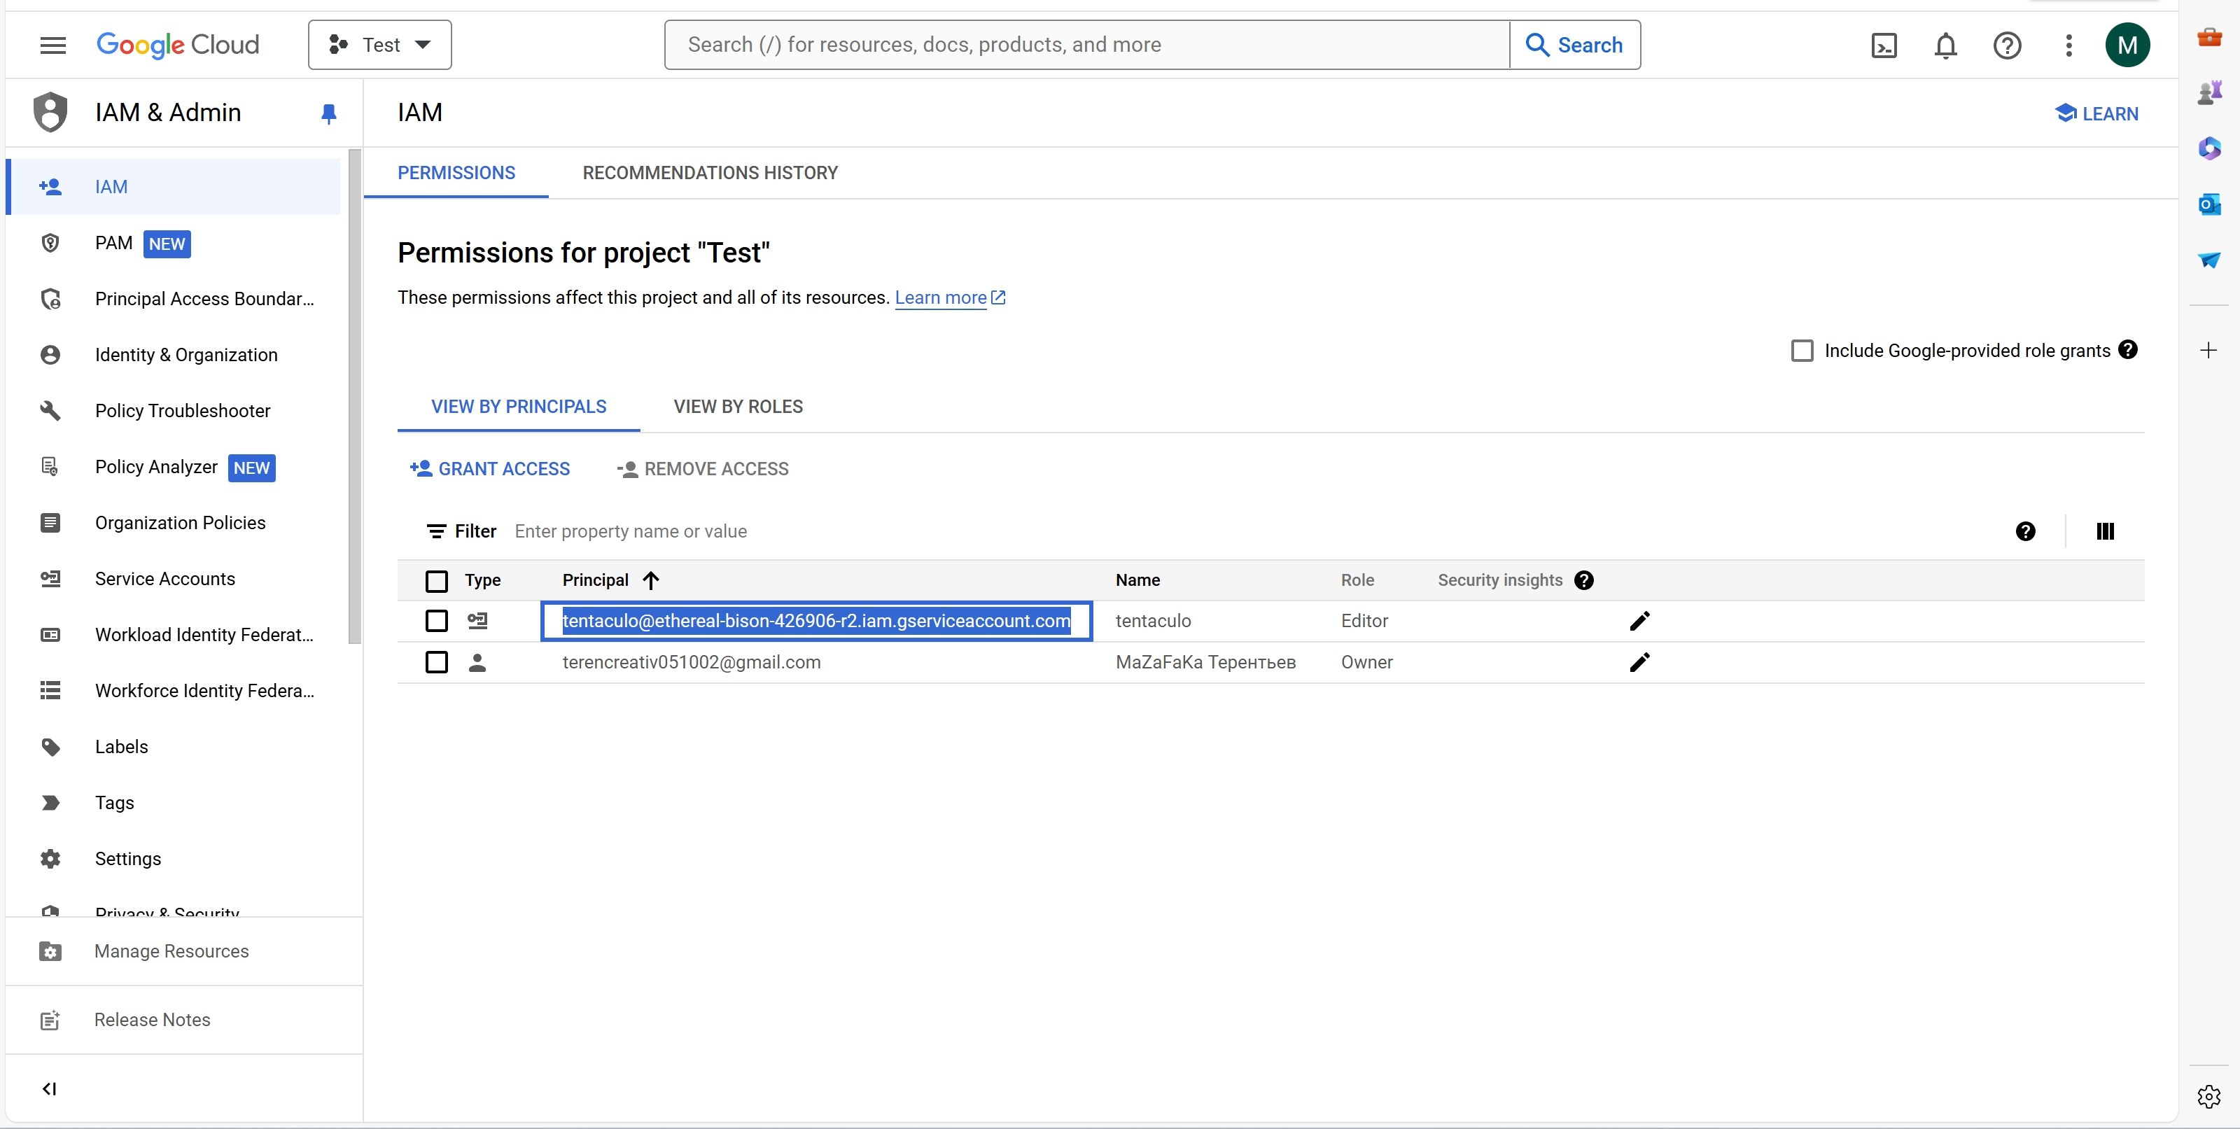Collapse the left navigation panel
The image size is (2240, 1129).
click(x=50, y=1089)
